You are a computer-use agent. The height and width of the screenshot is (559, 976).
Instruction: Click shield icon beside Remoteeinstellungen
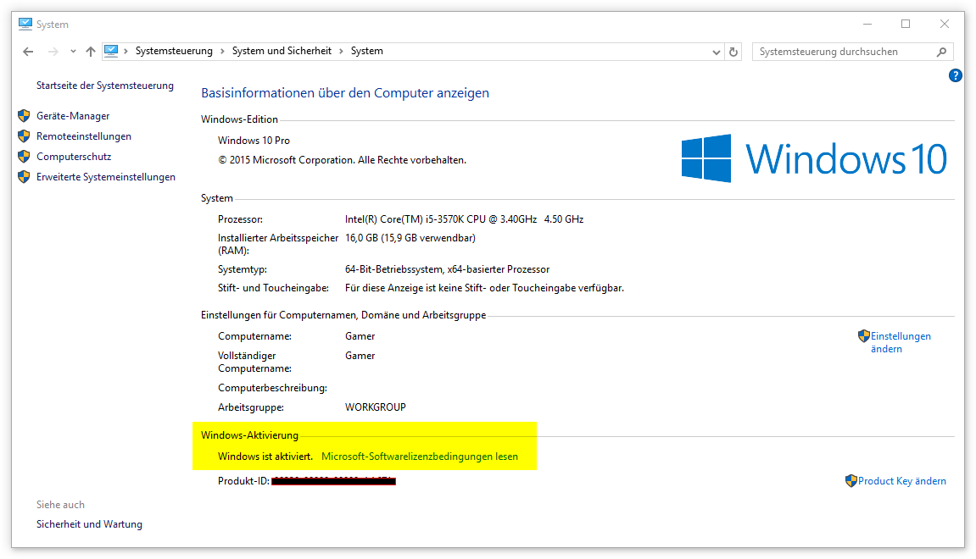(24, 136)
